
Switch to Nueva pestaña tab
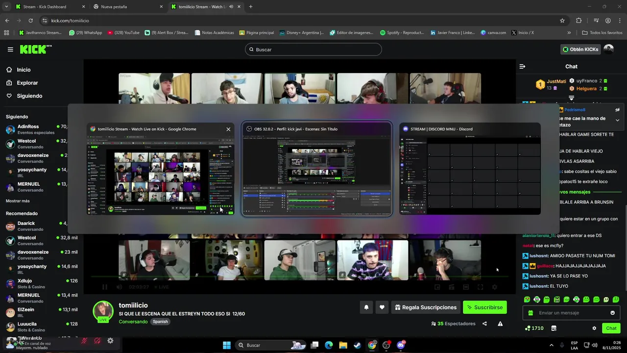(128, 7)
